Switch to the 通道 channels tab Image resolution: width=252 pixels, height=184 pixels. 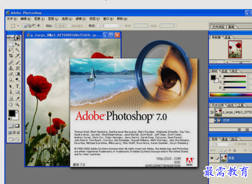(225, 139)
